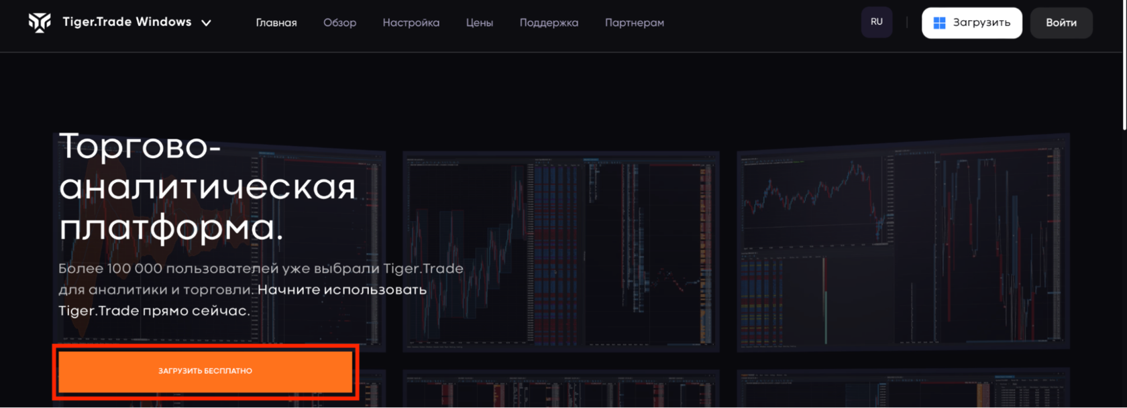Open the Поддержка support page
Image resolution: width=1127 pixels, height=408 pixels.
549,23
